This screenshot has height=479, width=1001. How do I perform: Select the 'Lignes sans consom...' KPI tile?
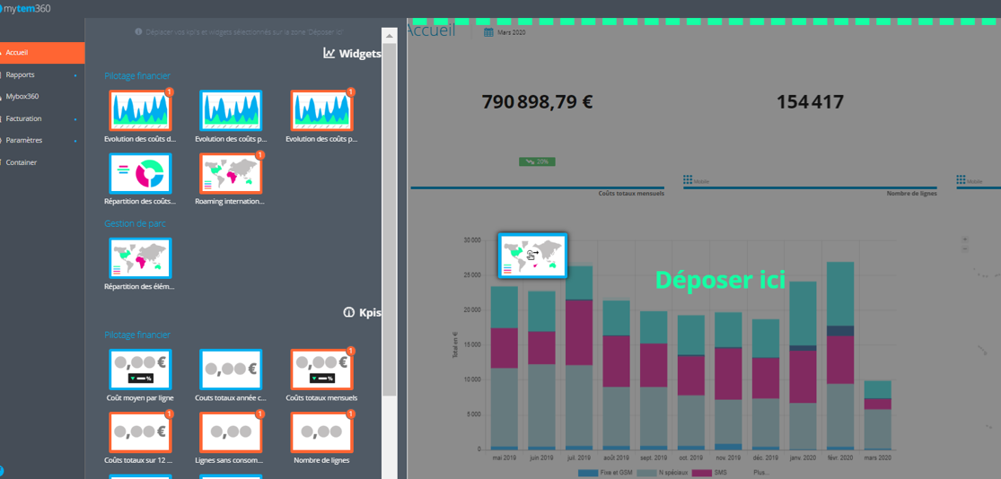231,431
